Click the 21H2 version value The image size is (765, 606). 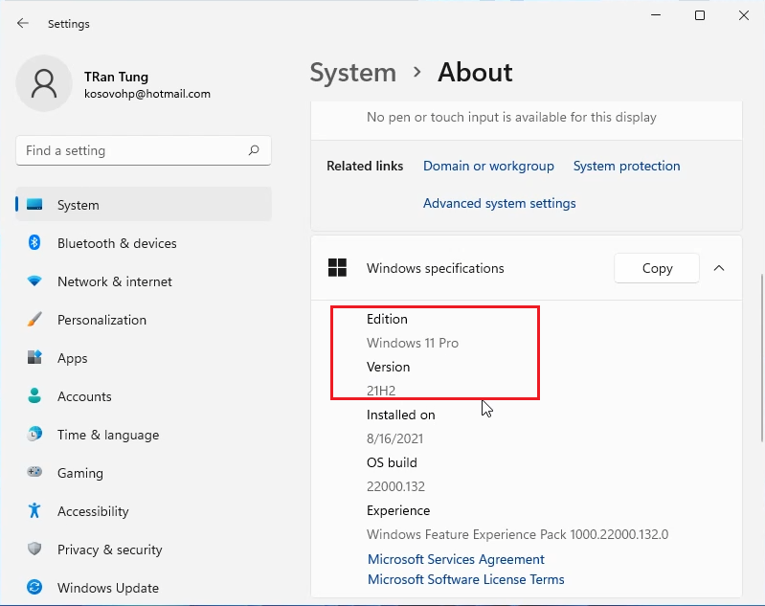click(381, 391)
